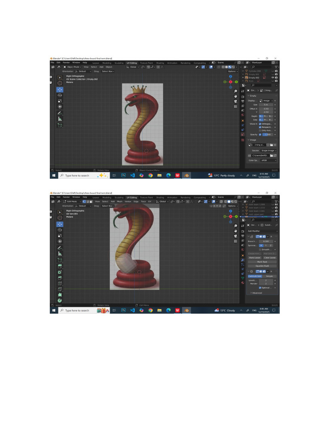This screenshot has height=440, width=330.
Task: Click the Equalize Radii button
Action: (x=262, y=266)
